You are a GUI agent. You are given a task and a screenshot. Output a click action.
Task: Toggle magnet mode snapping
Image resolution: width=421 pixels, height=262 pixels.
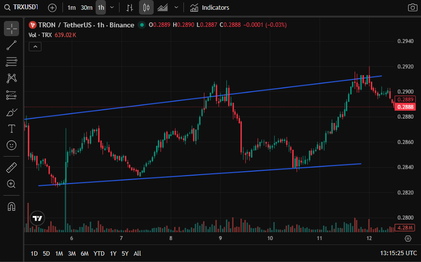pos(11,206)
